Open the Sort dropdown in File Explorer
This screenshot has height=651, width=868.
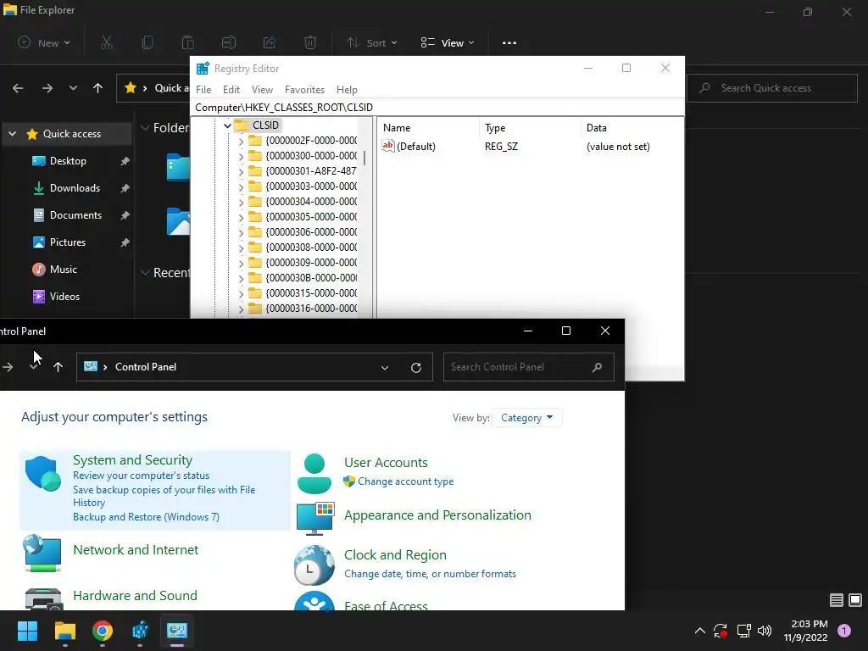pyautogui.click(x=372, y=42)
